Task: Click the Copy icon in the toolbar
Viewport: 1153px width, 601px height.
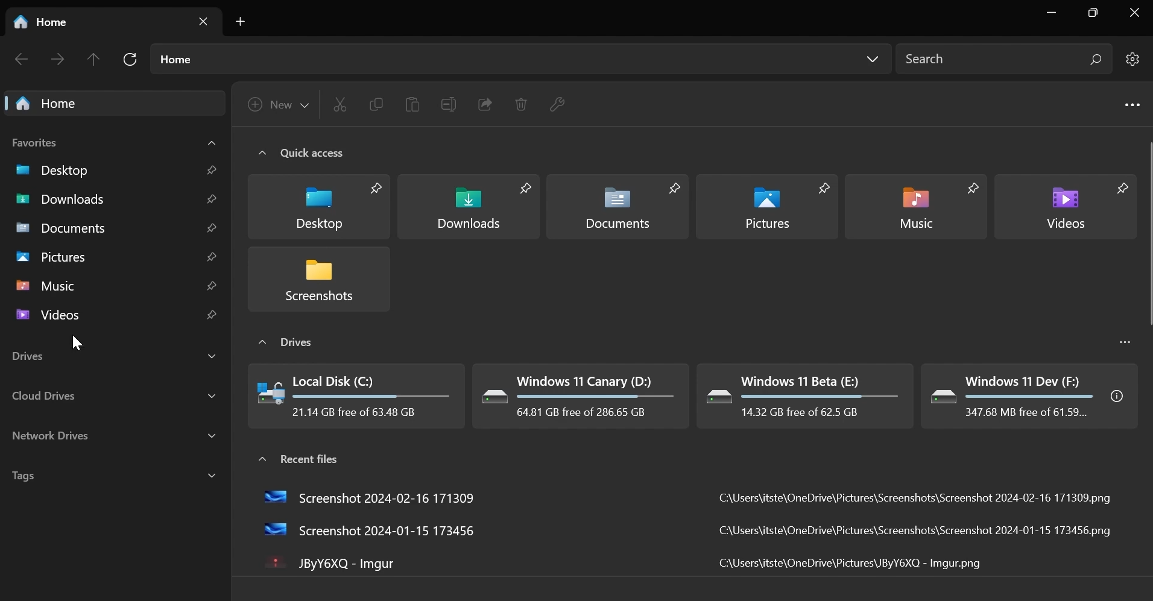Action: click(x=376, y=104)
